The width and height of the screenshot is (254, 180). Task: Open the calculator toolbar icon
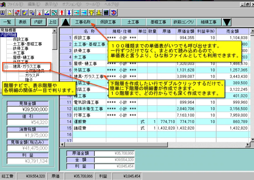pos(106,13)
